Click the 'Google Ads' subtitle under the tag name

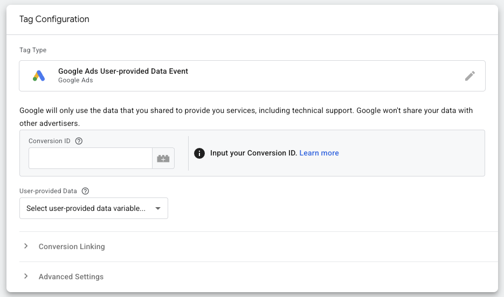click(x=75, y=80)
